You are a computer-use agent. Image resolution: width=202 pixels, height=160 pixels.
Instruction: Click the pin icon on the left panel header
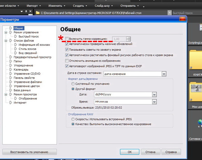point(26,12)
